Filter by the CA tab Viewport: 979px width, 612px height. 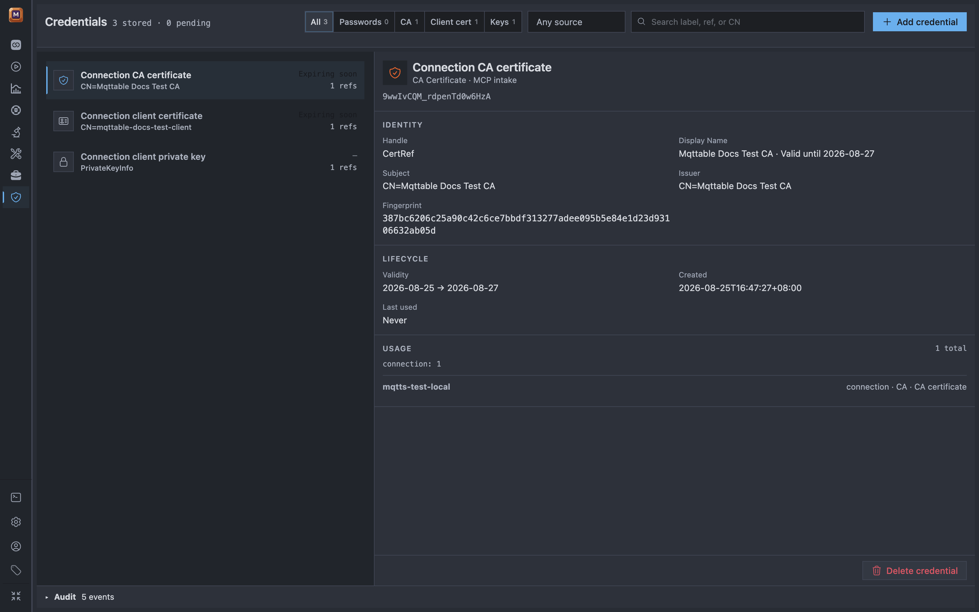coord(409,22)
